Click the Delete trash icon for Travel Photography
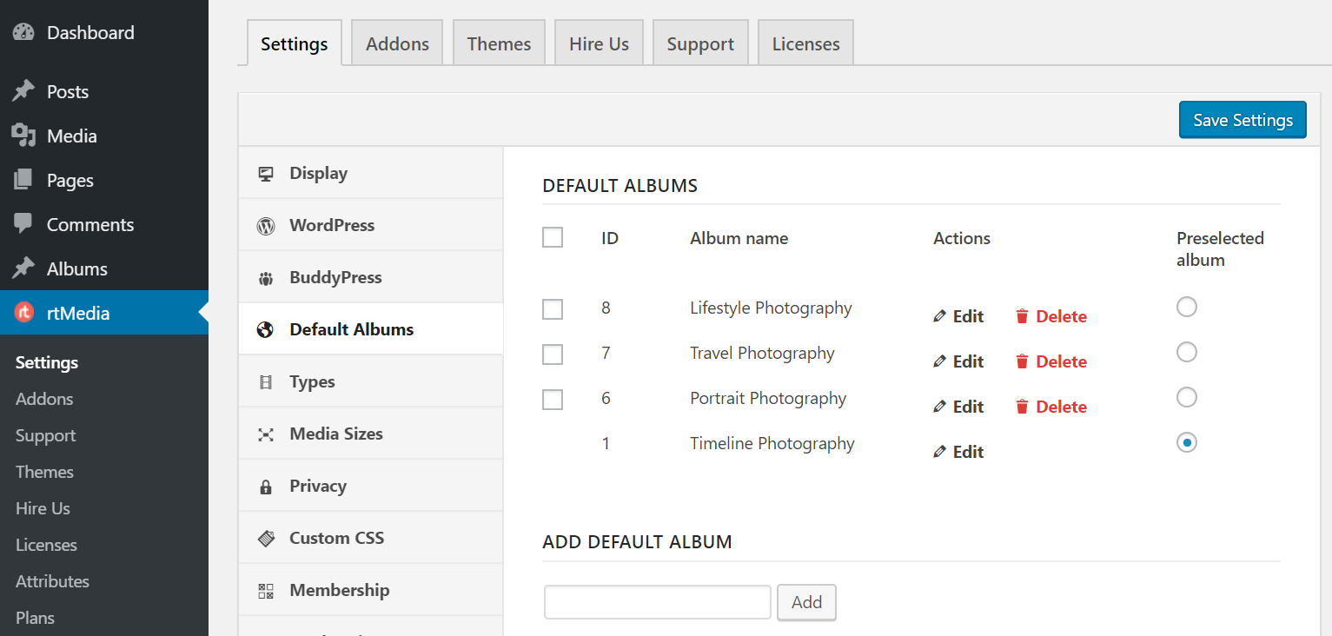1332x636 pixels. point(1021,361)
